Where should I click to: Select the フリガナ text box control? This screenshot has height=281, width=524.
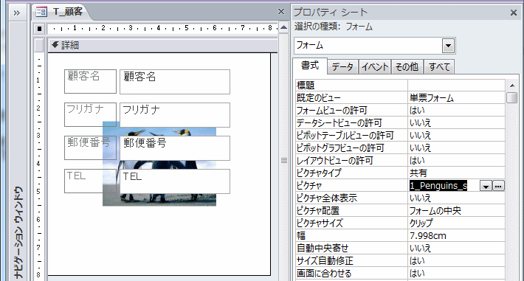175,114
